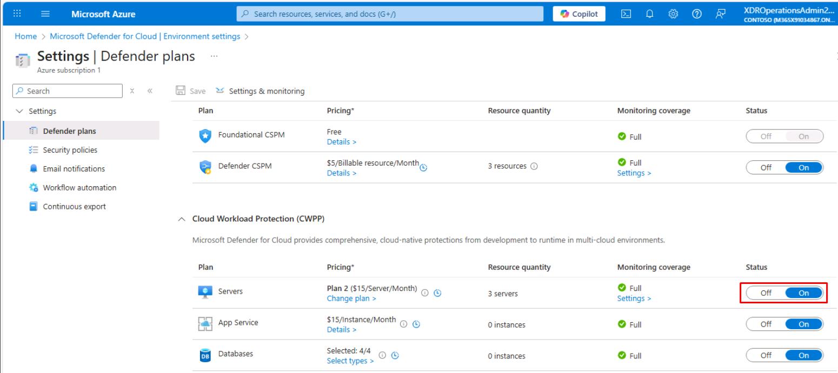Click the Copilot button
The image size is (838, 373).
578,13
